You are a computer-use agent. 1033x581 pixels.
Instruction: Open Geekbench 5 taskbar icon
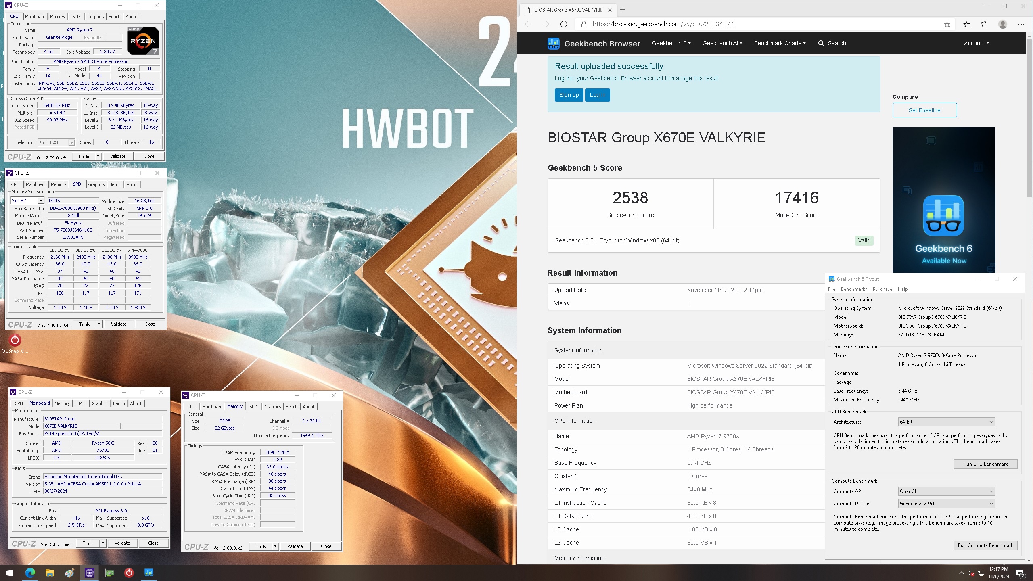(x=149, y=573)
